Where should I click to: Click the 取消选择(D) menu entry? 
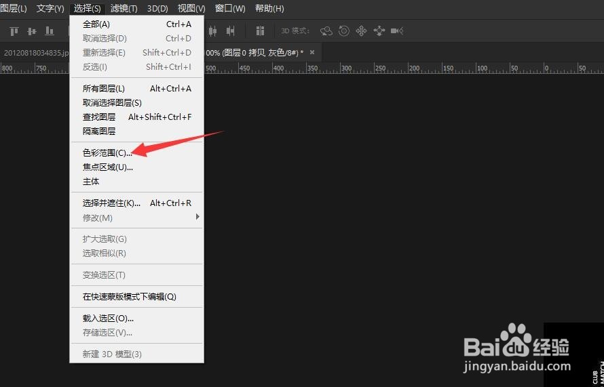136,39
